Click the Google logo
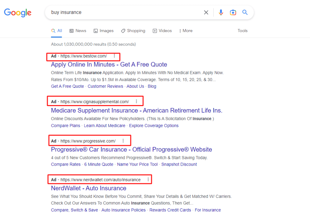 [18, 12]
